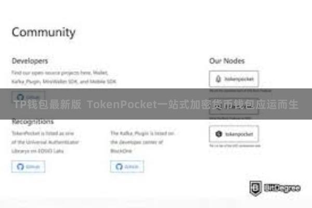Open the Github button under the TokenPocket recognition

click(28, 166)
